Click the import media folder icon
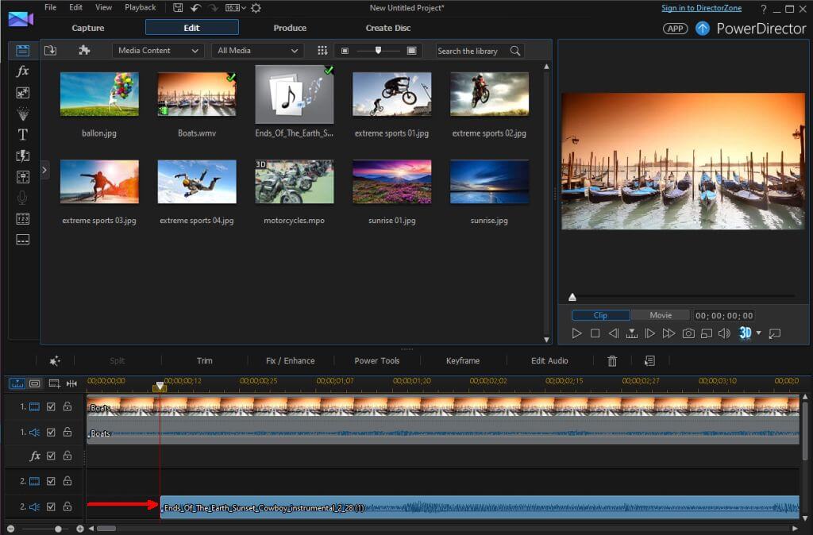Screen dimensions: 813x535 pyautogui.click(x=51, y=51)
